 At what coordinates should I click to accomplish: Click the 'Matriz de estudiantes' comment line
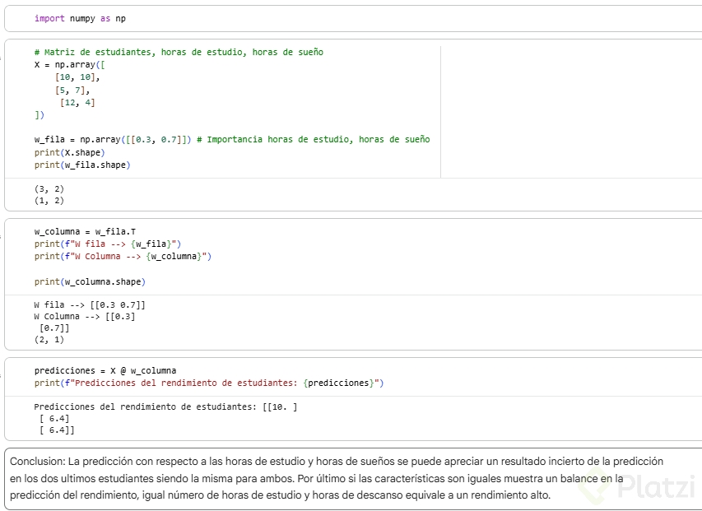(179, 52)
